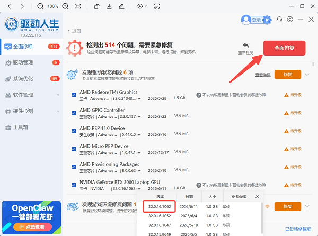
Task: Close the version list popup
Action: (257, 196)
